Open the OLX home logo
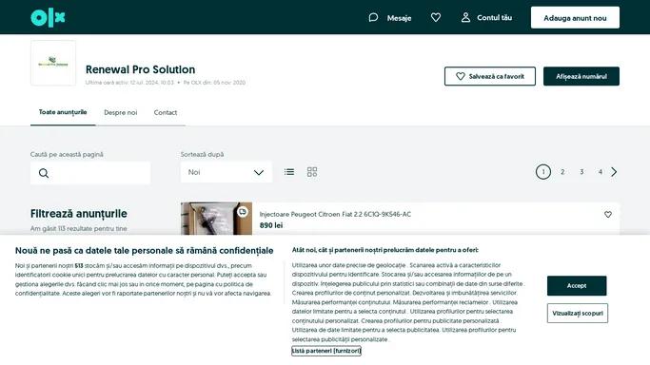 [x=48, y=18]
